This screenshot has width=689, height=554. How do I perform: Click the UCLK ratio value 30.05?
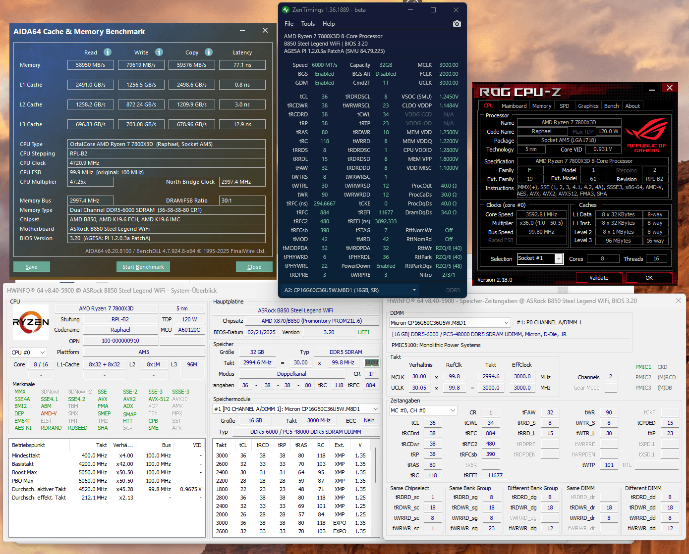[419, 388]
